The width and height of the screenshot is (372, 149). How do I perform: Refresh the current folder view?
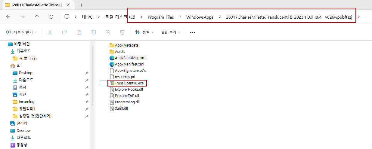[51, 17]
